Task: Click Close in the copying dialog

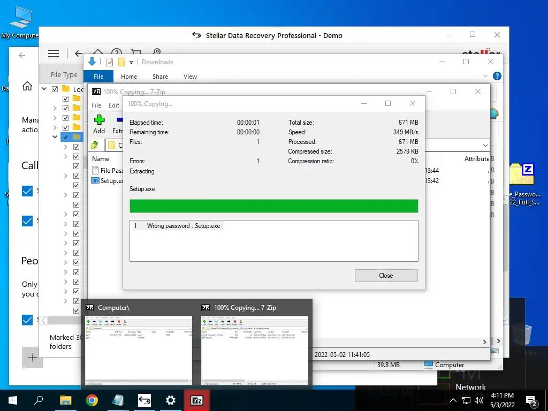Action: pyautogui.click(x=386, y=276)
